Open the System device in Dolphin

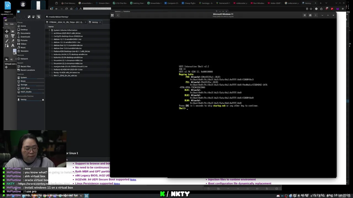pyautogui.click(x=23, y=78)
